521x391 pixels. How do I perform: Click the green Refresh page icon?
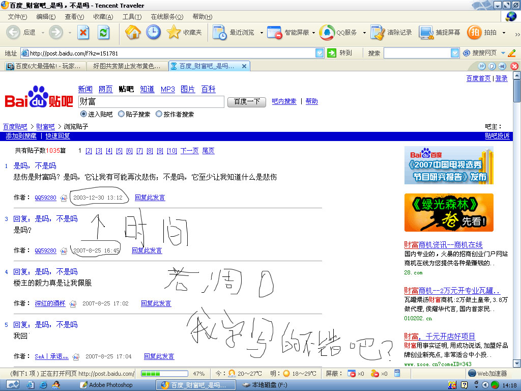point(104,33)
